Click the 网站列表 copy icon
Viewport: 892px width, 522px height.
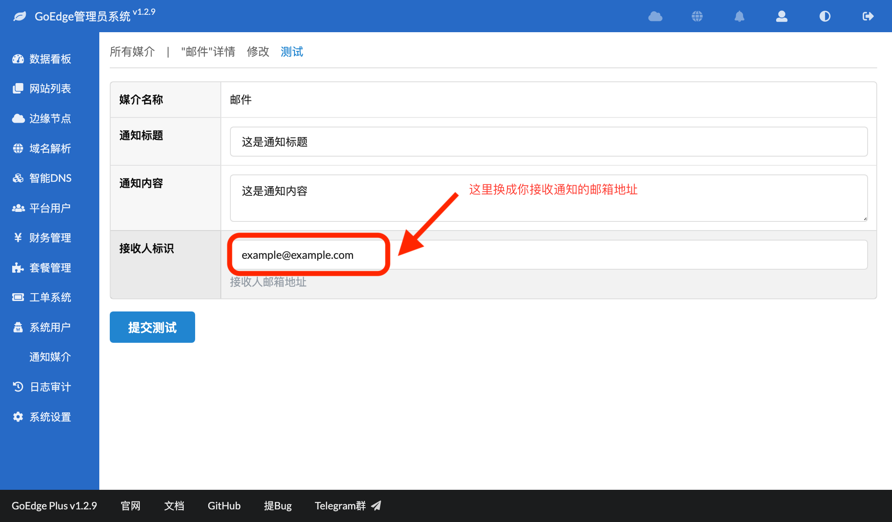tap(18, 89)
